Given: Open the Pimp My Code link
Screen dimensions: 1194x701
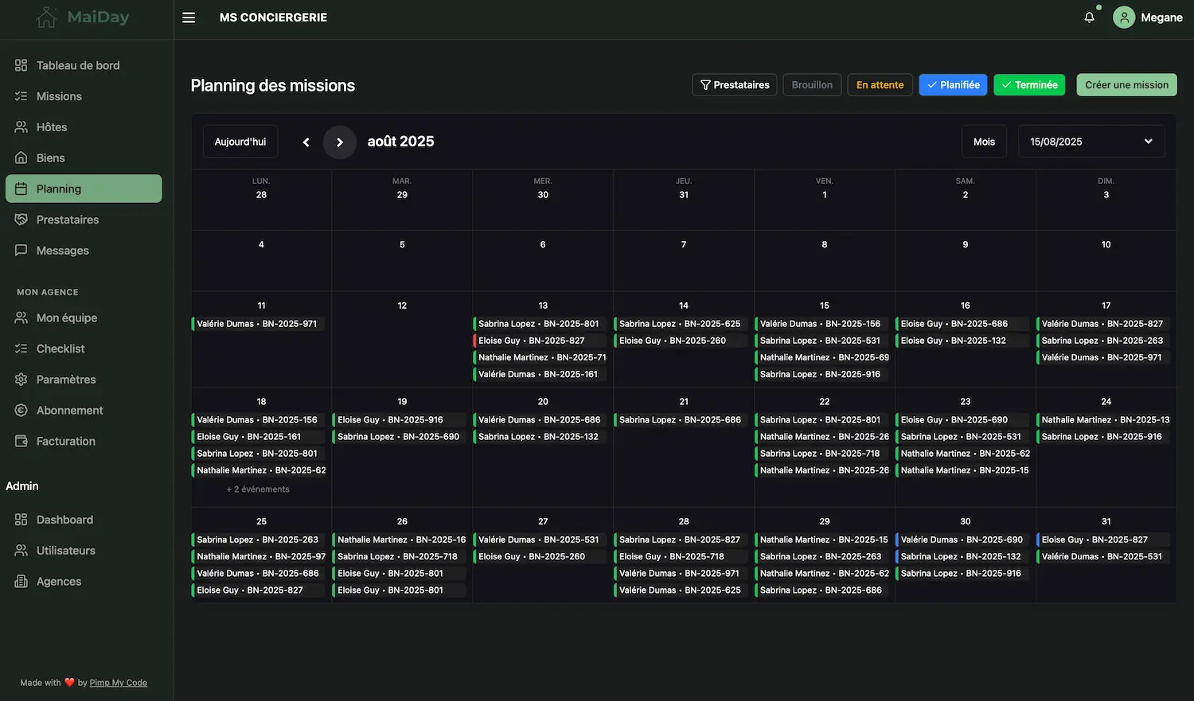Looking at the screenshot, I should (118, 683).
